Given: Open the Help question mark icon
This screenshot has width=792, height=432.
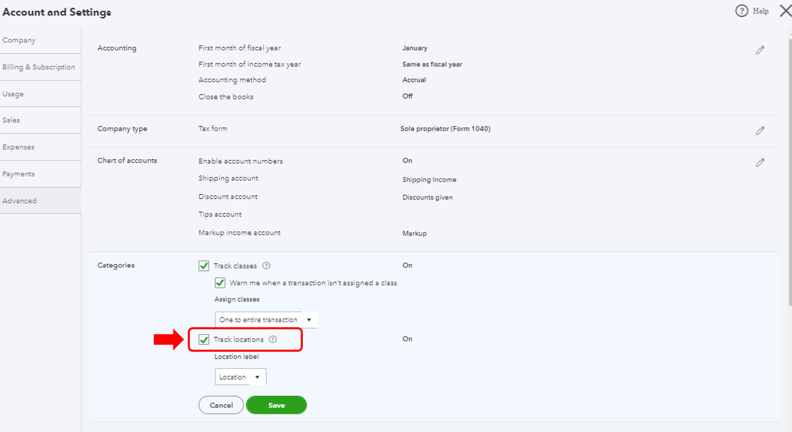Looking at the screenshot, I should 742,11.
